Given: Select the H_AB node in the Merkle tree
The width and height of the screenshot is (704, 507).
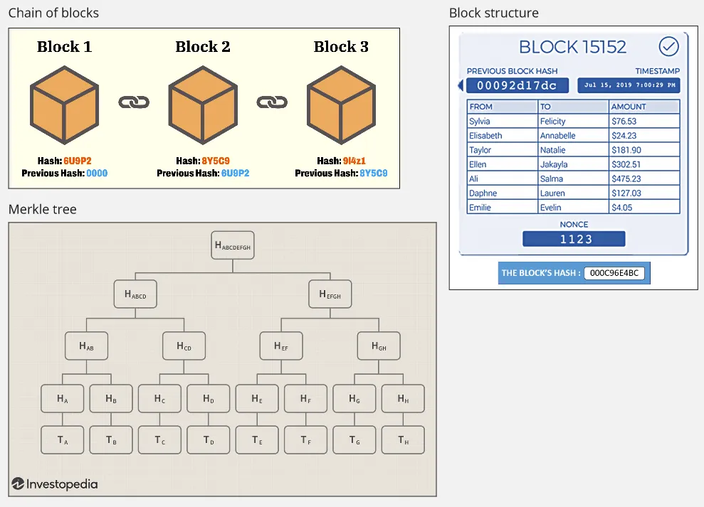Looking at the screenshot, I should point(86,346).
